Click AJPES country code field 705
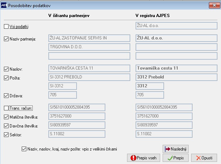Image resolution: width=221 pixels, height=164 pixels. click(150, 95)
